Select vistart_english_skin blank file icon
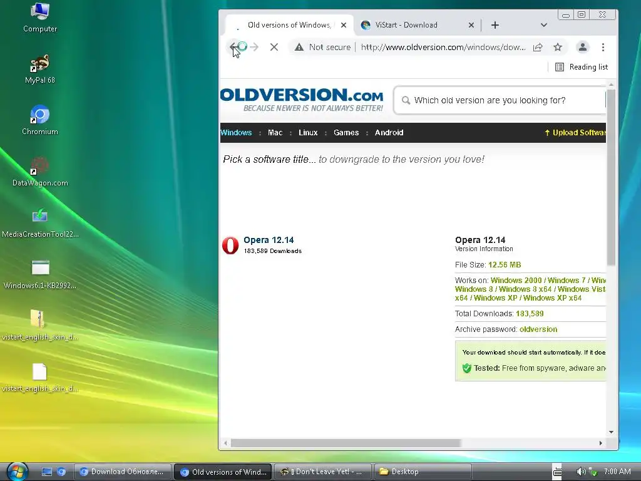This screenshot has width=641, height=481. coord(39,377)
